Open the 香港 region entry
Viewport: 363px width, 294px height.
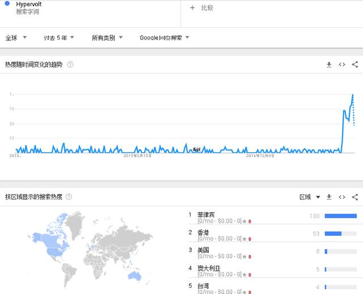pyautogui.click(x=203, y=232)
